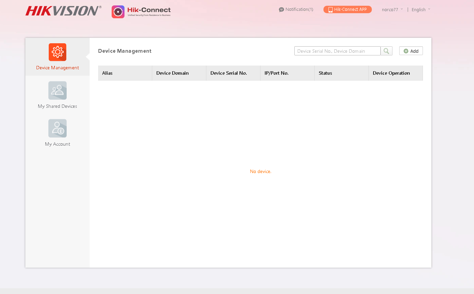Click the IP/Port No. column header
The image size is (474, 294).
[x=276, y=73]
